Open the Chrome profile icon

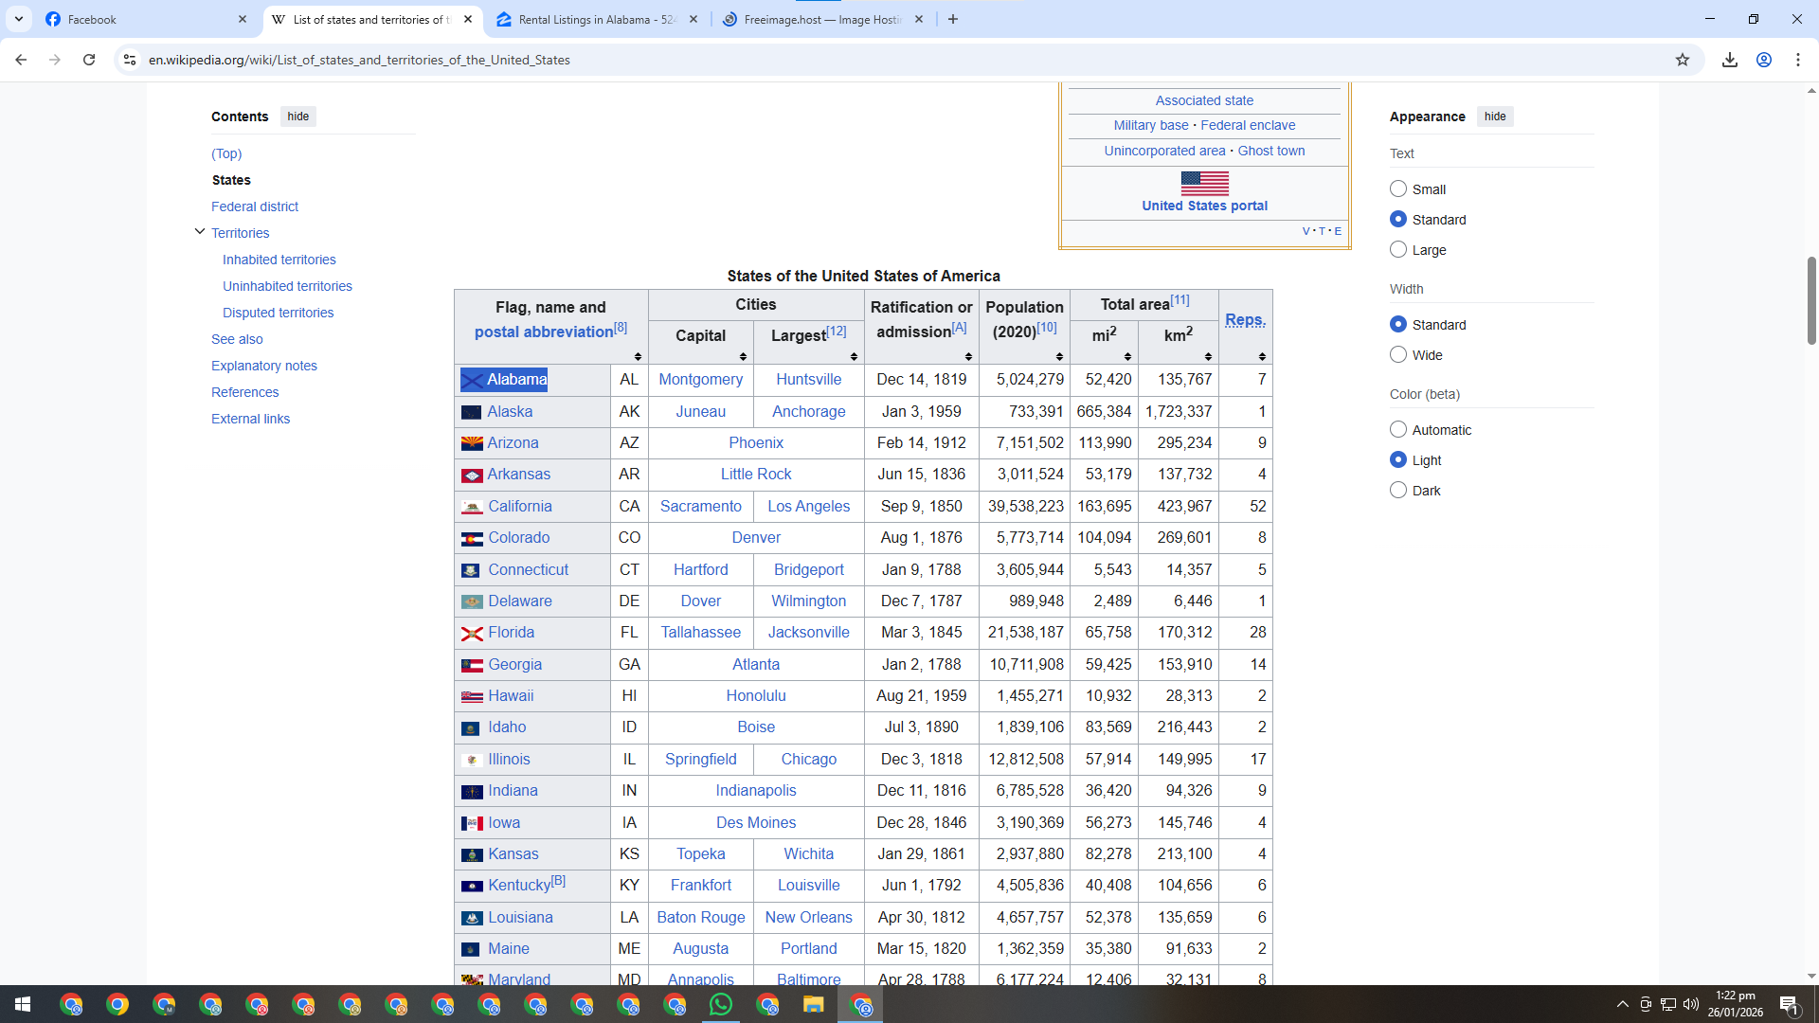1764,60
